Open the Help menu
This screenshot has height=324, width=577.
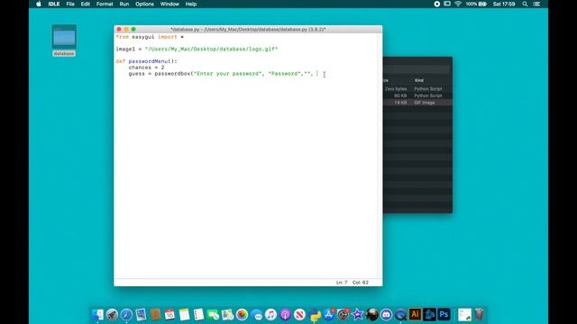(190, 4)
